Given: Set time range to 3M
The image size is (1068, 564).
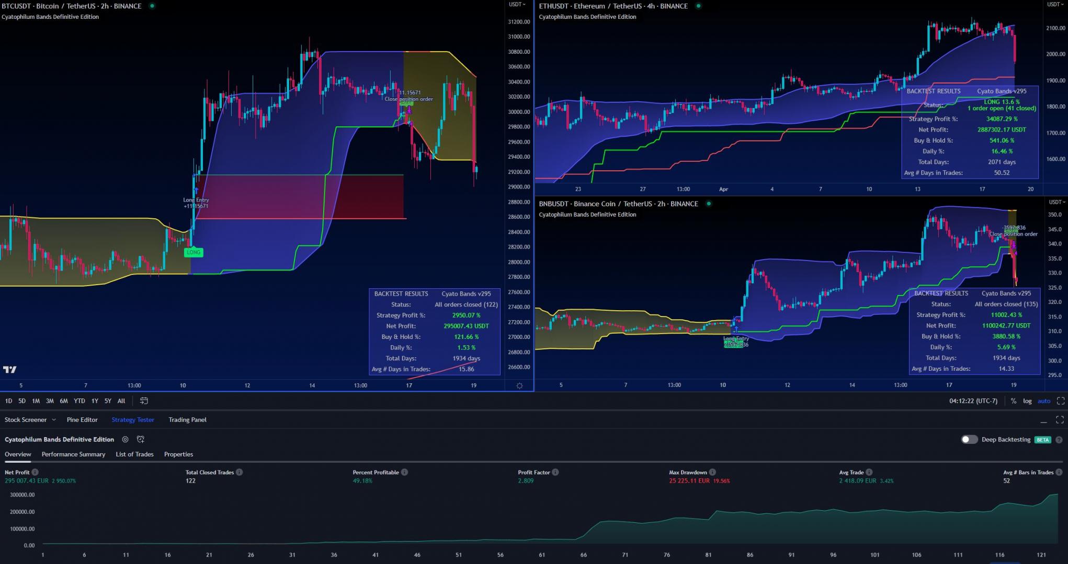Looking at the screenshot, I should 50,401.
